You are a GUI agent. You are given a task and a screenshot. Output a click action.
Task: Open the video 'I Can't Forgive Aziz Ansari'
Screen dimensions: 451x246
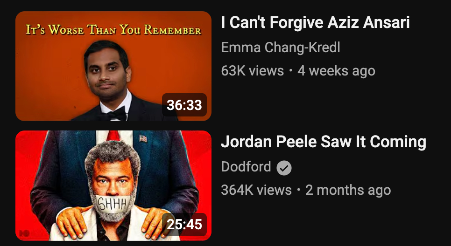[x=315, y=22]
